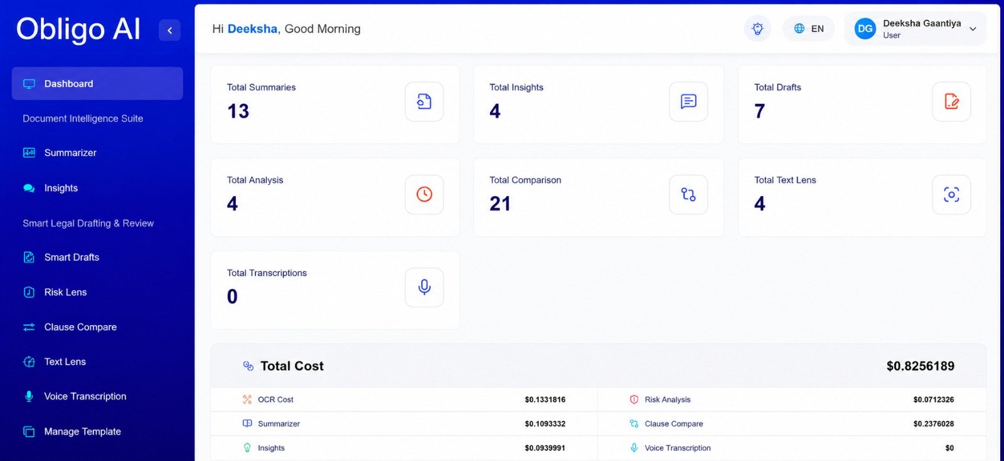
Task: Expand the Deeksha Gaantiya user menu
Action: tap(915, 29)
